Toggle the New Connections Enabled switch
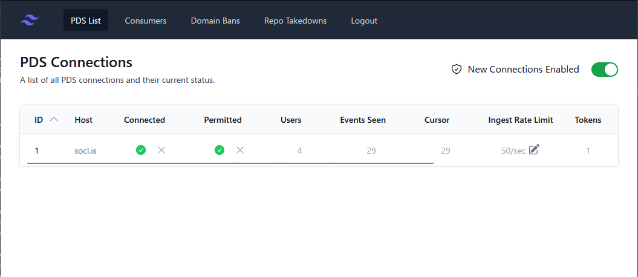The height and width of the screenshot is (277, 638). 604,70
